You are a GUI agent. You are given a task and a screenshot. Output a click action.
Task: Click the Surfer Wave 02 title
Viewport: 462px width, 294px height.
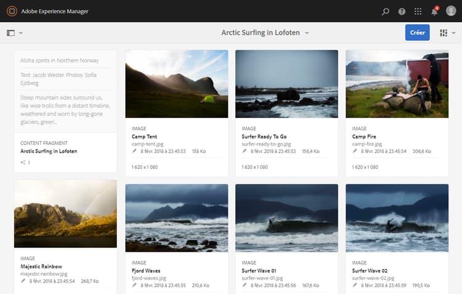[370, 271]
